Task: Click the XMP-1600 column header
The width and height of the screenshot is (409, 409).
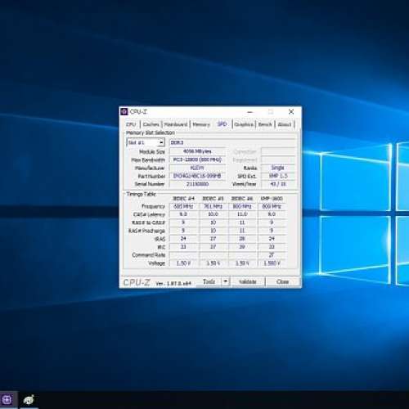Action: coord(272,199)
